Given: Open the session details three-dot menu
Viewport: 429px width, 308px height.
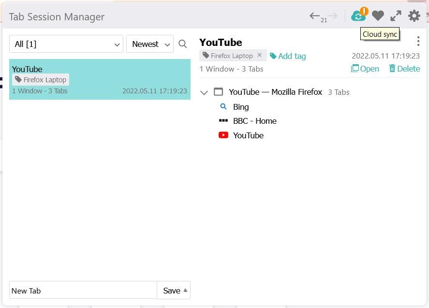Looking at the screenshot, I should point(418,42).
